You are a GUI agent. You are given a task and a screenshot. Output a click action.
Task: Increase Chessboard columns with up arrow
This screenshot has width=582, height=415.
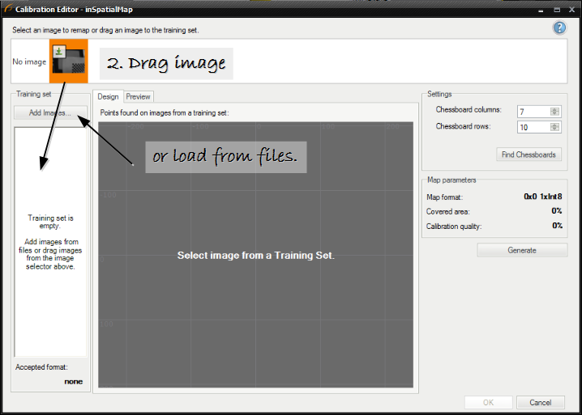554,109
